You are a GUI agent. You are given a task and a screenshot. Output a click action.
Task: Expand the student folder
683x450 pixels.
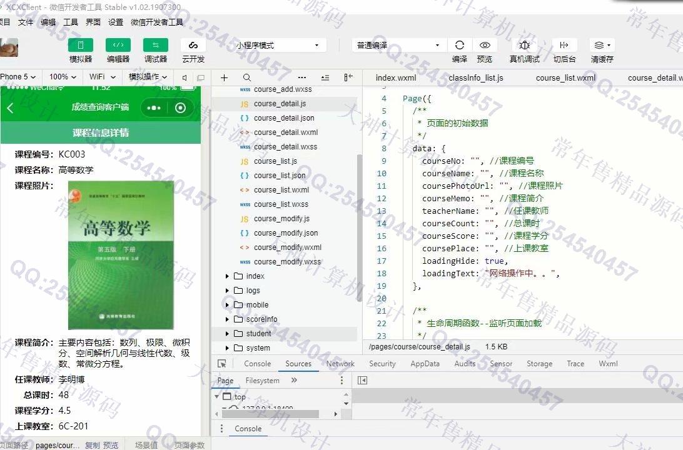227,334
